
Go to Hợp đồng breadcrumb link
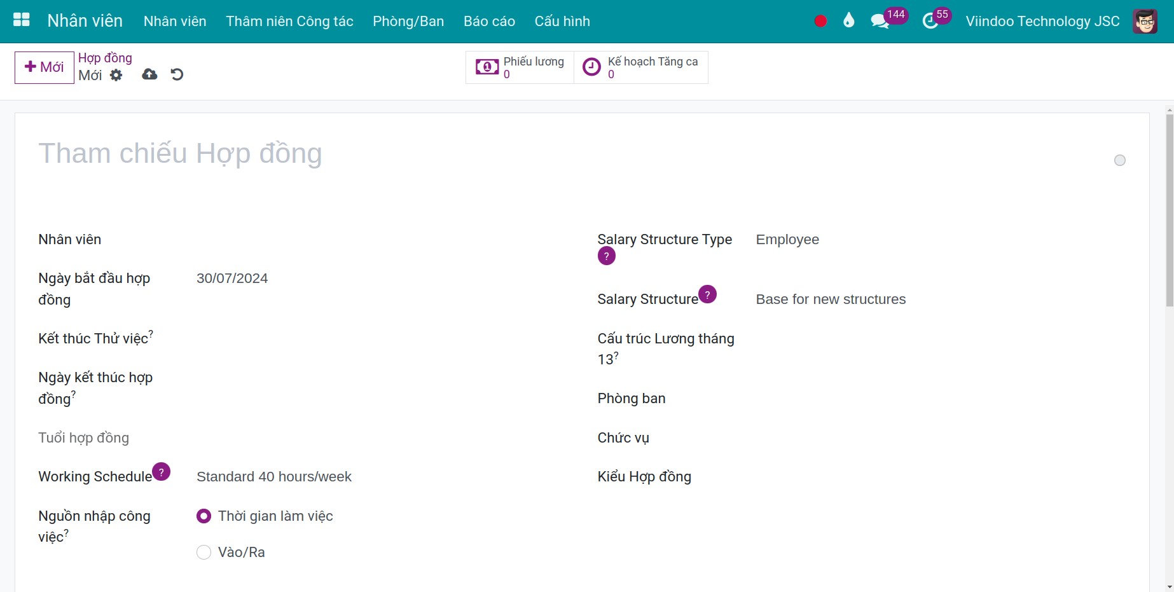click(x=105, y=58)
